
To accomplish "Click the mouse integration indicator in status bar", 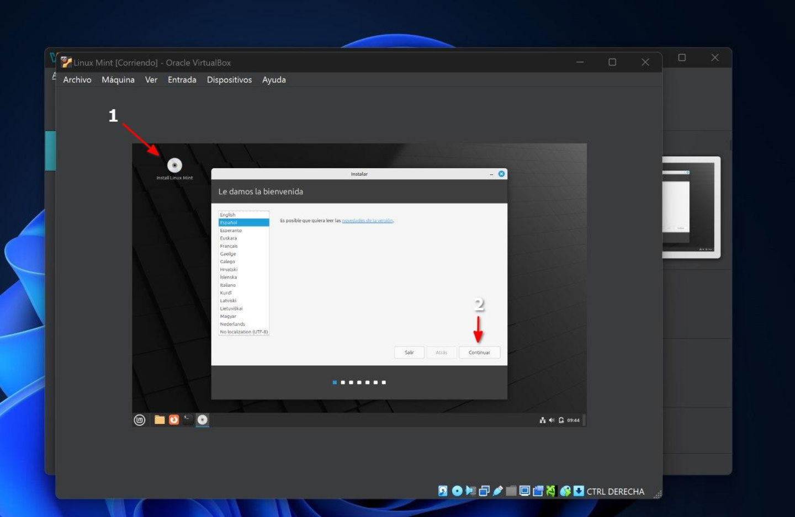I will [565, 491].
